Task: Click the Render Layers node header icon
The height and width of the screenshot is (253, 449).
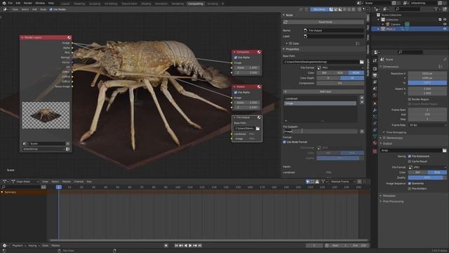Action: tap(69, 37)
